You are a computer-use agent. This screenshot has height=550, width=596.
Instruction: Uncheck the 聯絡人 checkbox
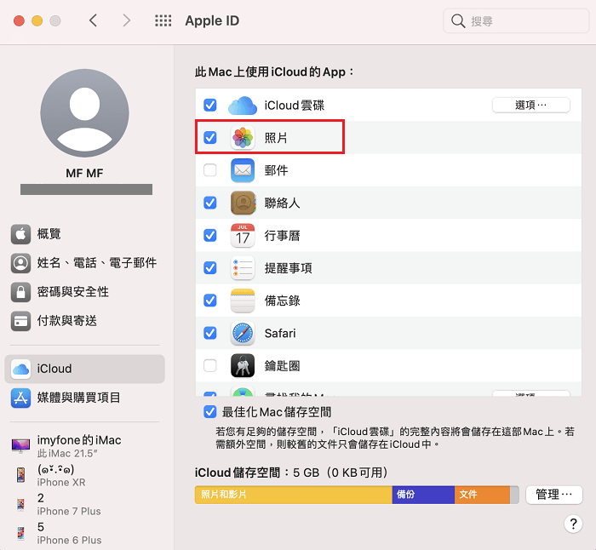coord(210,203)
